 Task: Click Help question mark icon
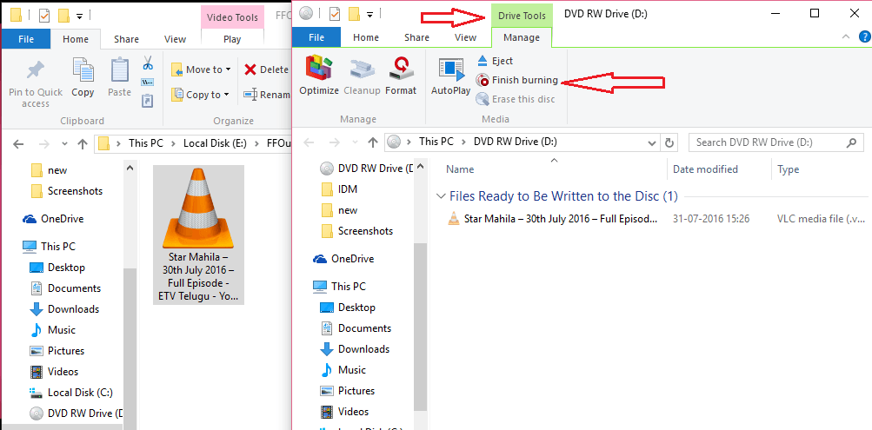point(864,37)
